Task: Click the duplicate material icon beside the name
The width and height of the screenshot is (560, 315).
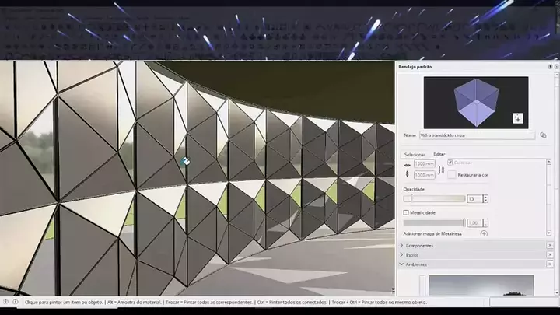Action: (x=543, y=135)
